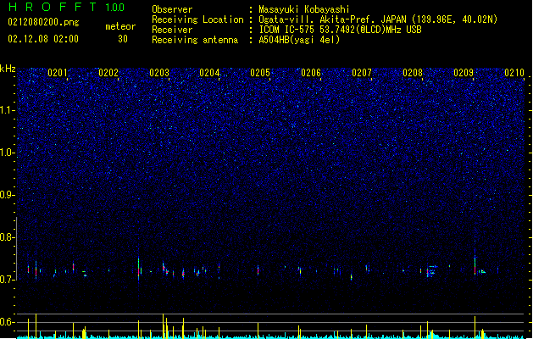Click the meteor label
The width and height of the screenshot is (533, 339).
(120, 26)
